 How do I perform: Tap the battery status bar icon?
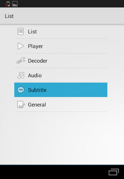[x=8, y=4]
